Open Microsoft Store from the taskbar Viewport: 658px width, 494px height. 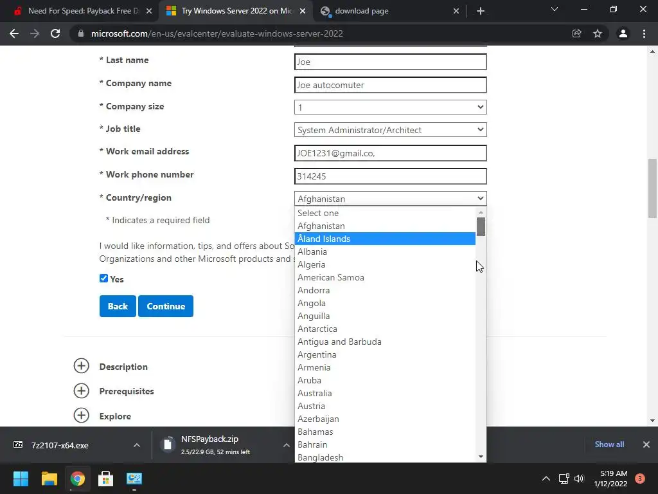pyautogui.click(x=106, y=479)
